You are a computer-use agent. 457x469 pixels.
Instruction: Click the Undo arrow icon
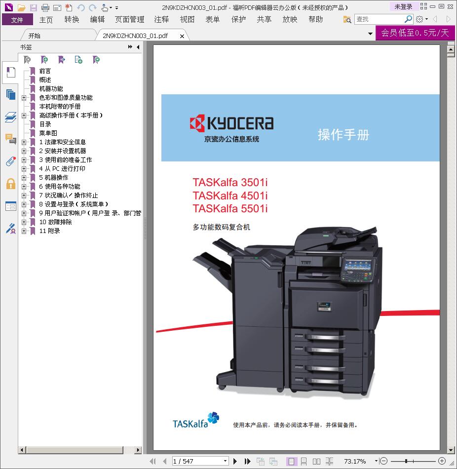(x=81, y=7)
